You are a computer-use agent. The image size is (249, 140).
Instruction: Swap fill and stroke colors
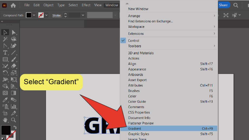coord(15,127)
